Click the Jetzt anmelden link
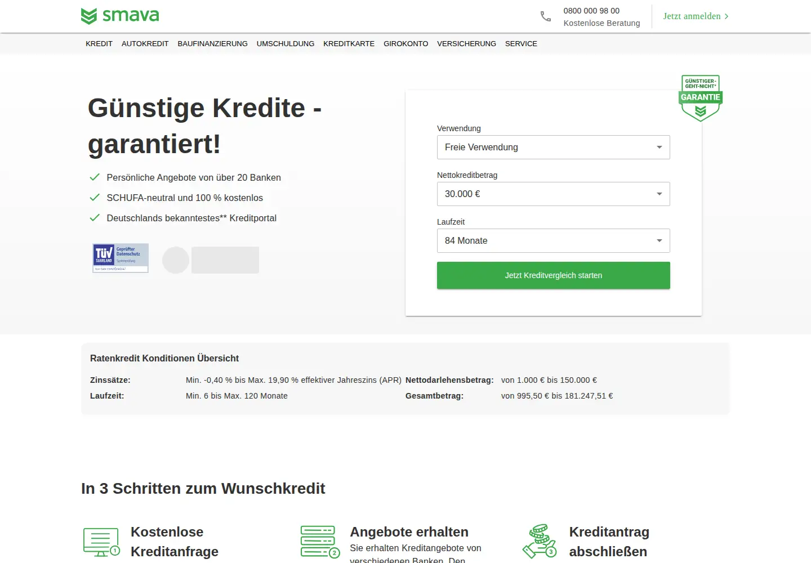Screen dimensions: 811x563 click(x=696, y=16)
